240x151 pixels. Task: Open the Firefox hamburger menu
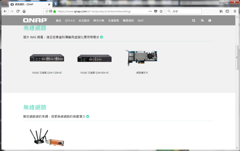tap(235, 11)
